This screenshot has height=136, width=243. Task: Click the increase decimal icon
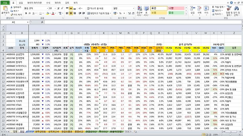click(129, 13)
